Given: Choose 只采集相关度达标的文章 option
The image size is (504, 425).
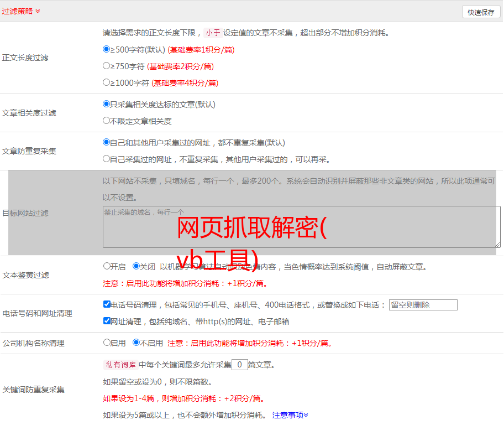Looking at the screenshot, I should click(x=107, y=104).
